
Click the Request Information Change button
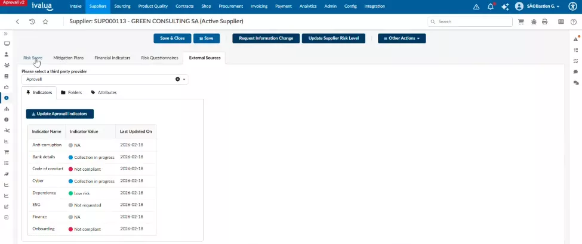pyautogui.click(x=266, y=38)
